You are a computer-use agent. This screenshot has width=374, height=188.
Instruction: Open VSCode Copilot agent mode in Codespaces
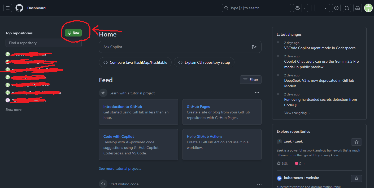coord(320,48)
